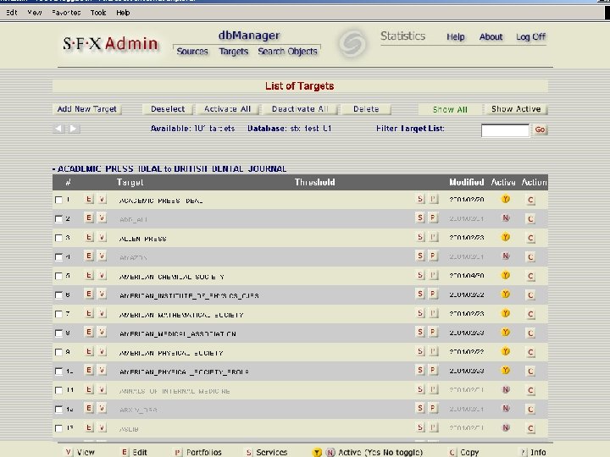Activate the ASLIB target
Image resolution: width=610 pixels, height=457 pixels.
(505, 427)
